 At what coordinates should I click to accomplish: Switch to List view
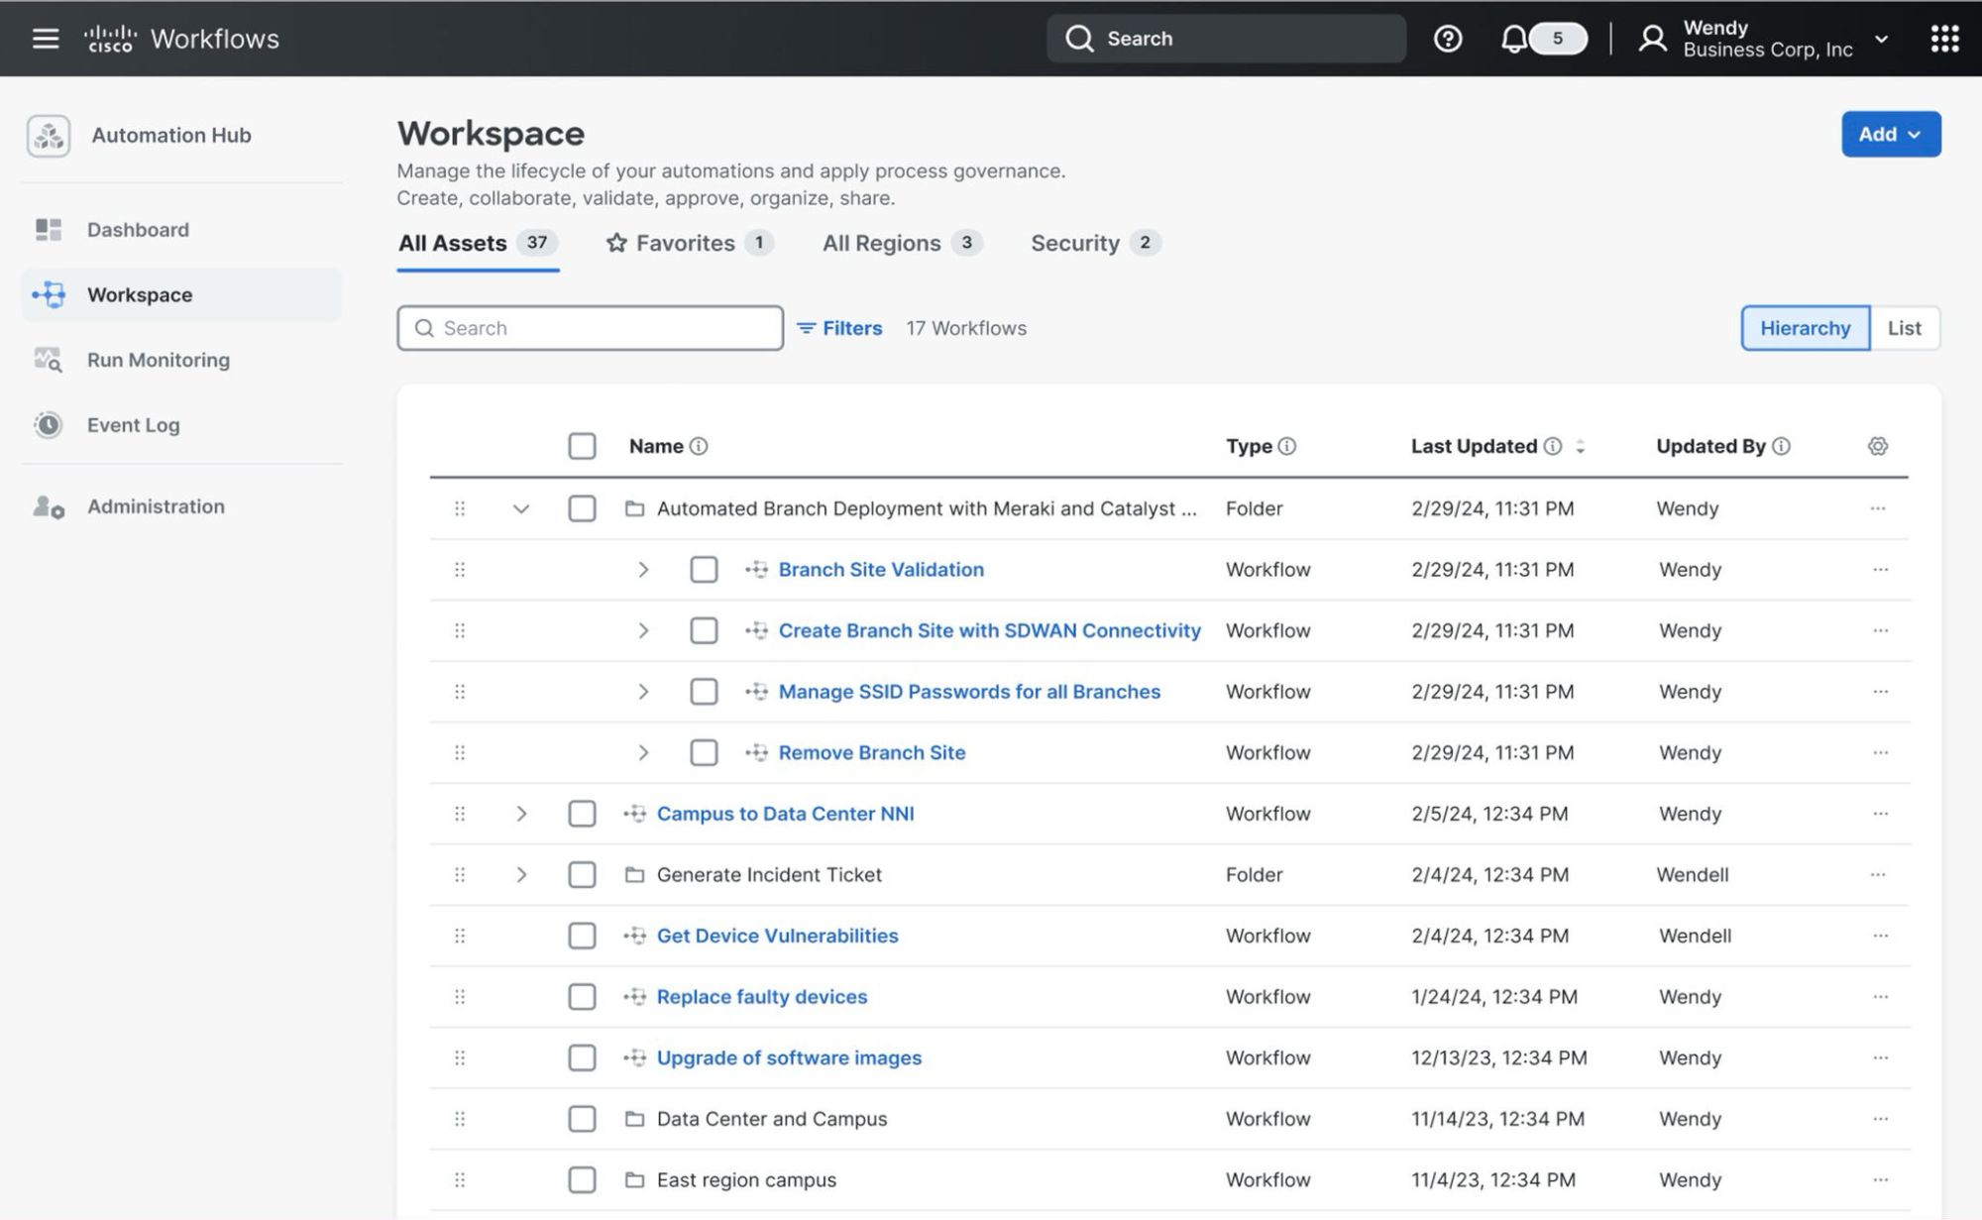(x=1904, y=328)
